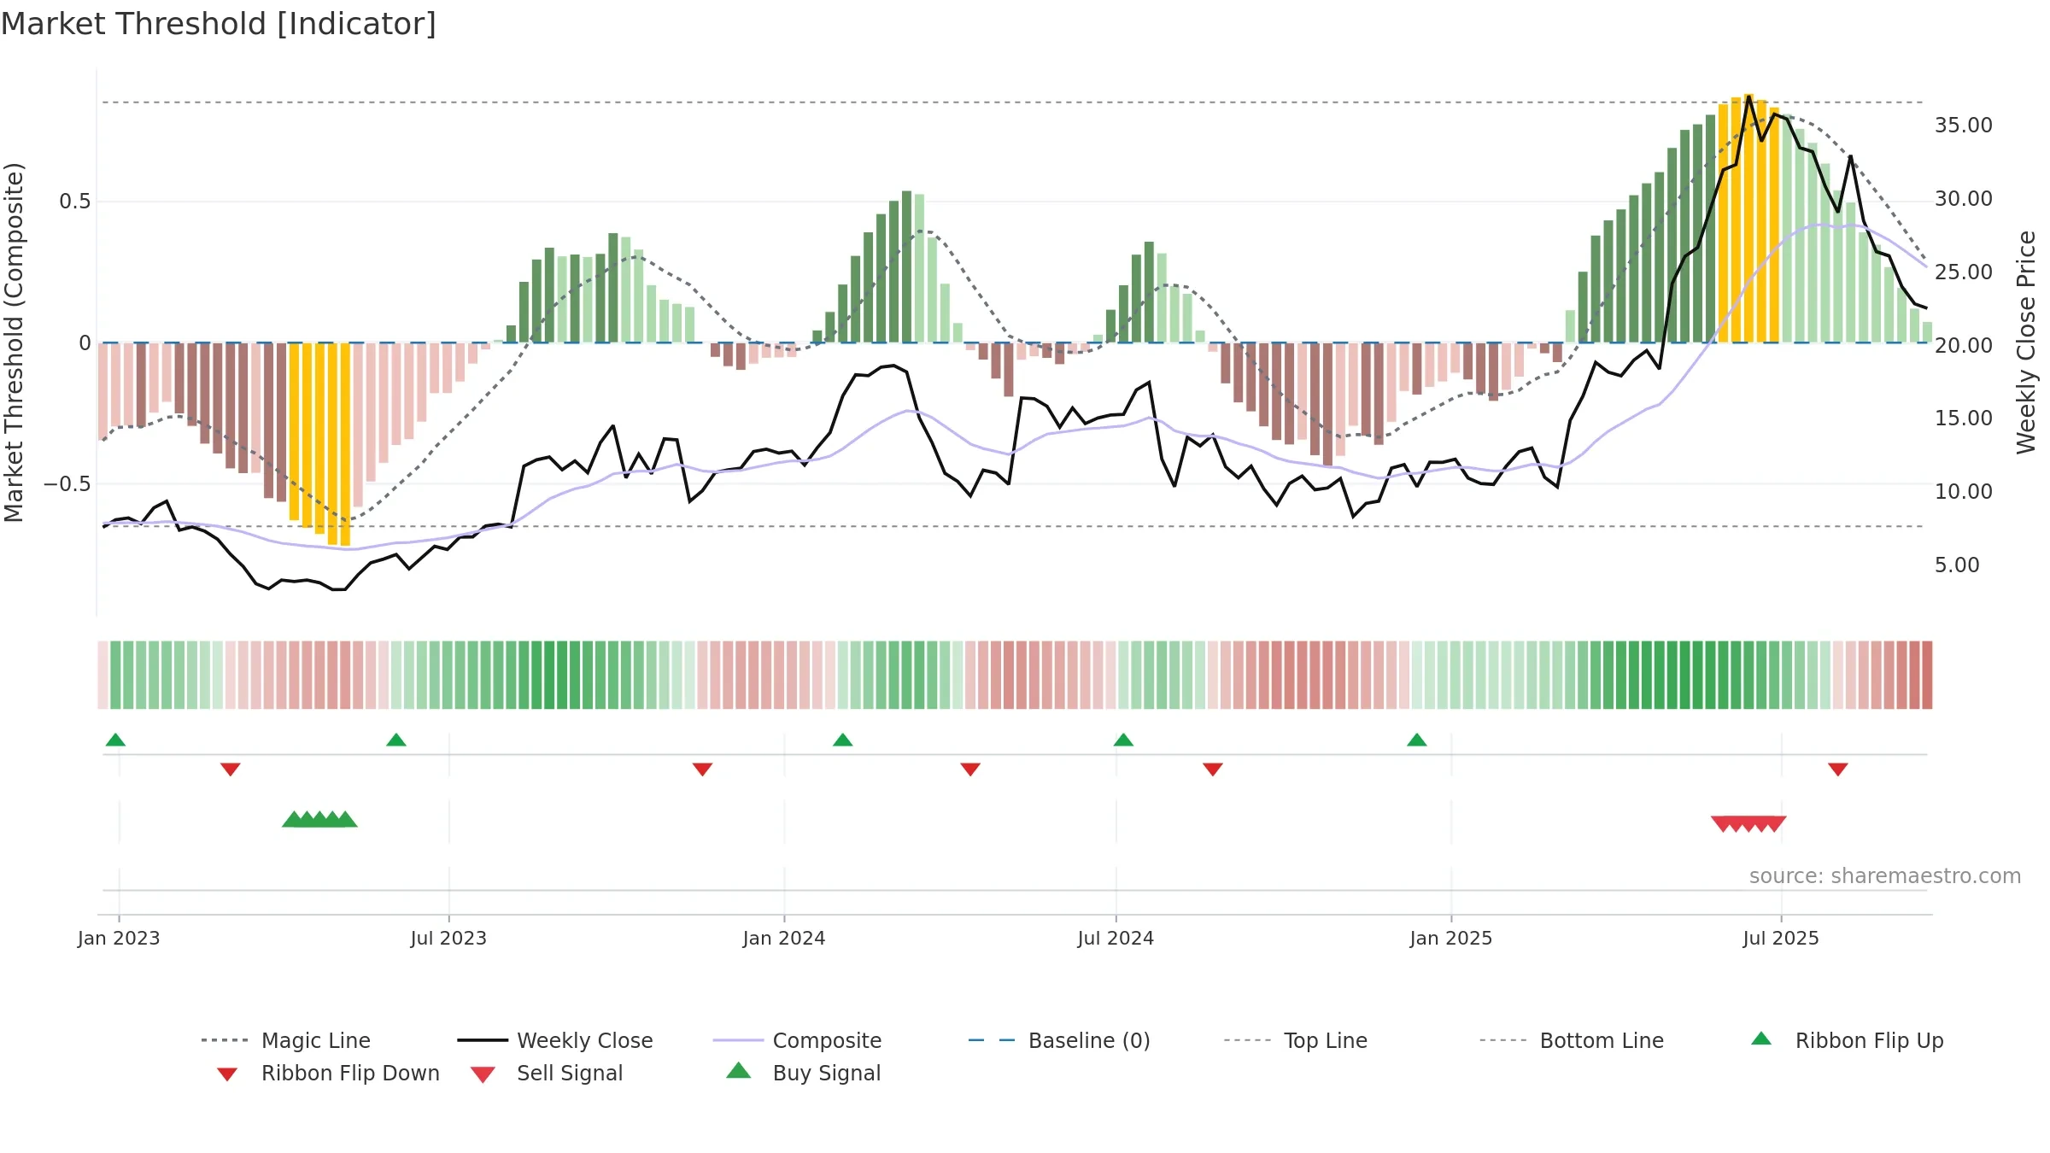Click the Jul 2024 x-axis label
The image size is (2050, 1153).
pos(1116,939)
